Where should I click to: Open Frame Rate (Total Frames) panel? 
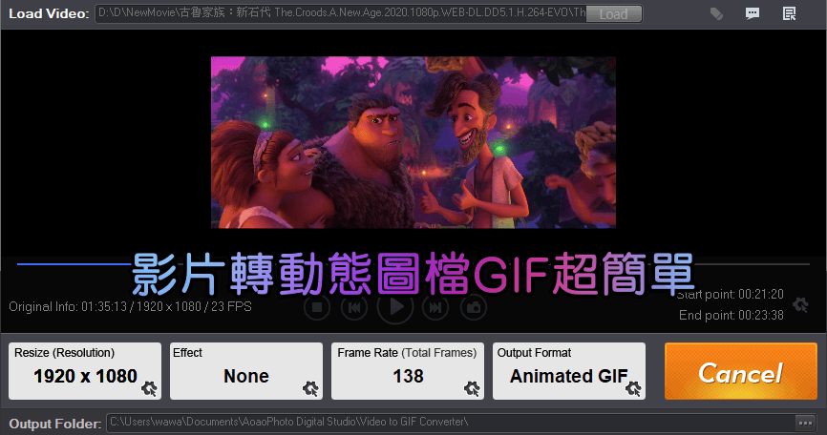408,371
